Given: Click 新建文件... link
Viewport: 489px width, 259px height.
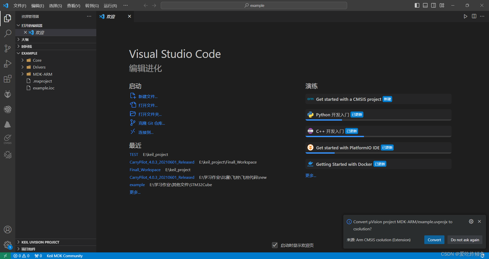Looking at the screenshot, I should click(x=148, y=96).
